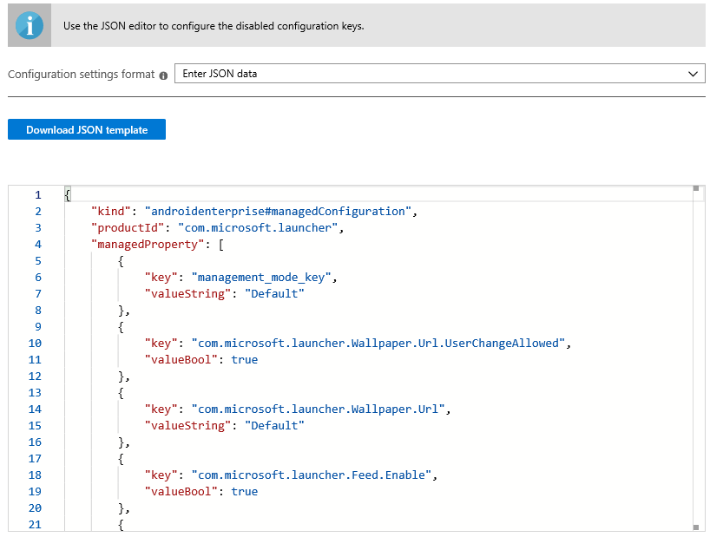Screen dimensions: 710x537
Task: Click the scrollbar bottom marker in JSON editor
Action: click(x=695, y=527)
